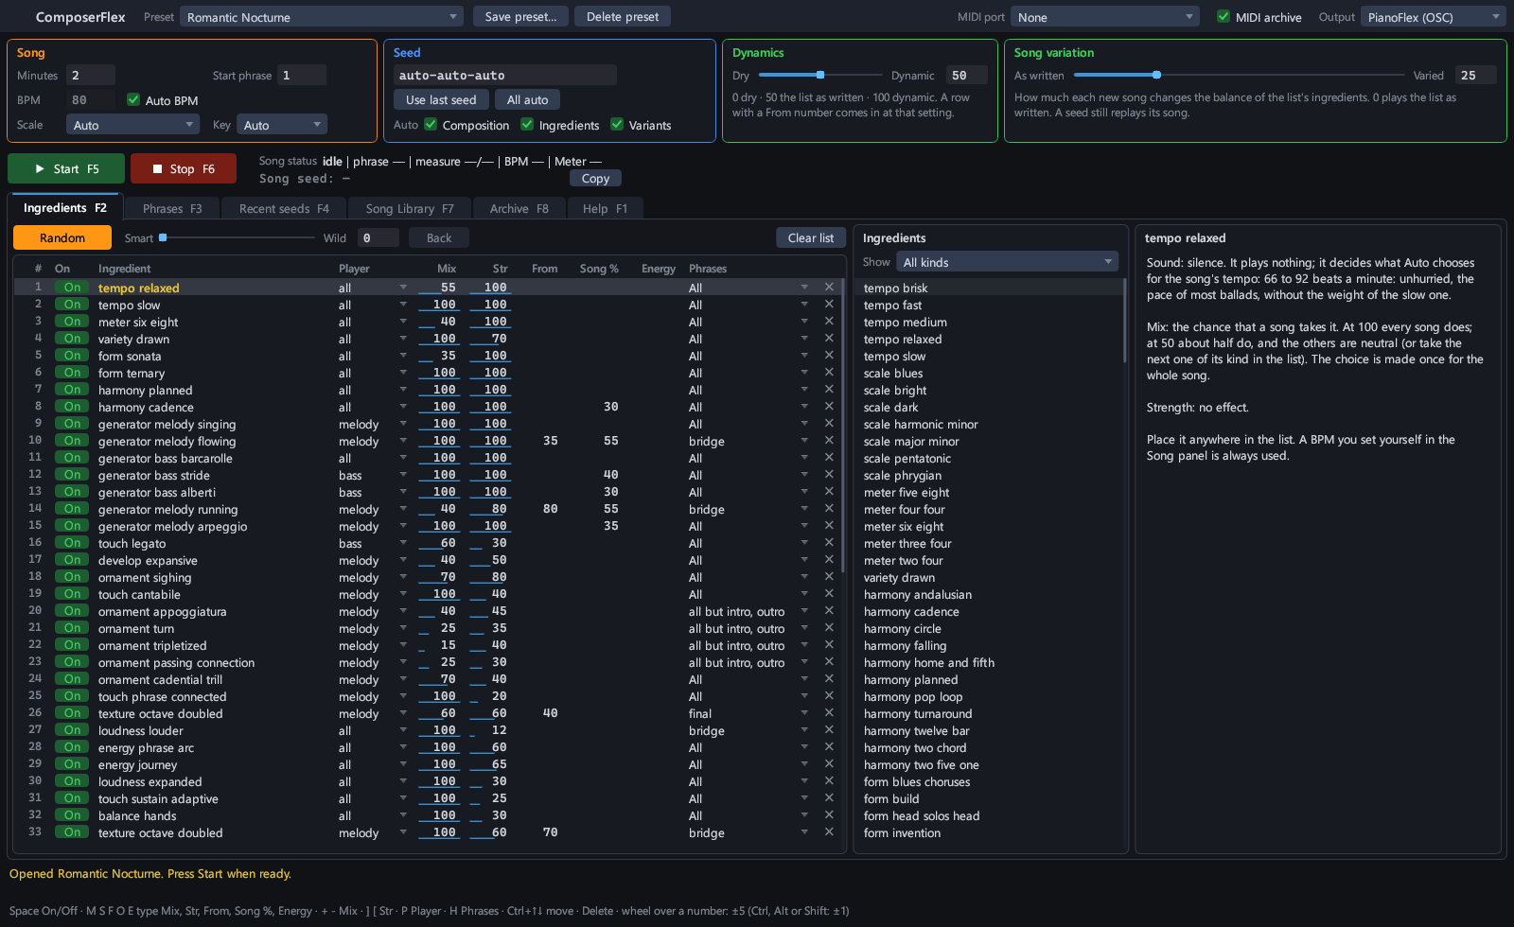This screenshot has width=1514, height=927.
Task: Adjust the Dynamics Dry to Dynamic slider
Action: click(820, 75)
